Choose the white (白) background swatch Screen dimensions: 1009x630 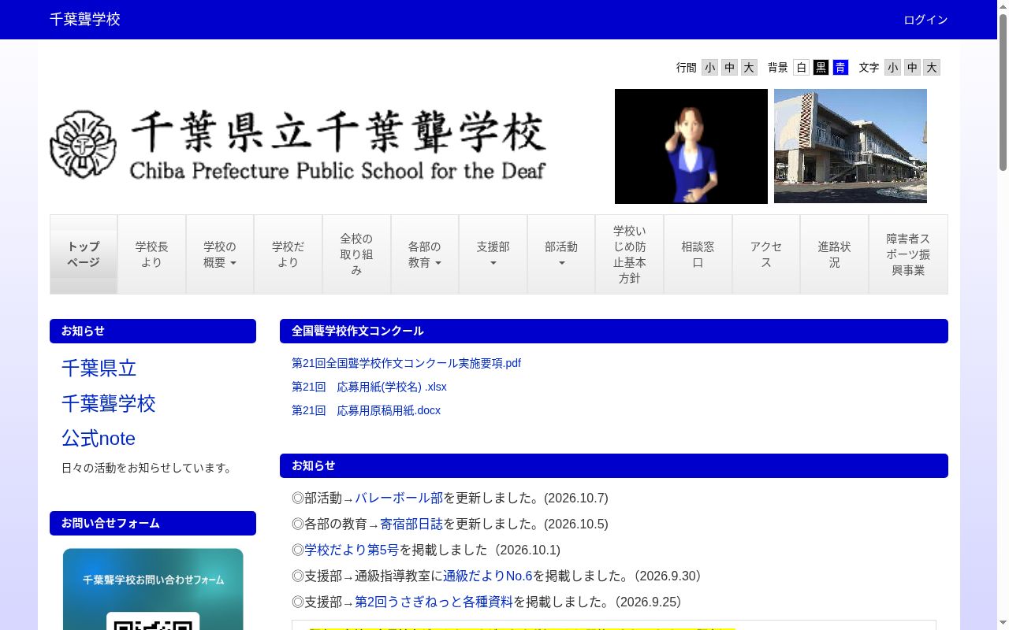801,68
